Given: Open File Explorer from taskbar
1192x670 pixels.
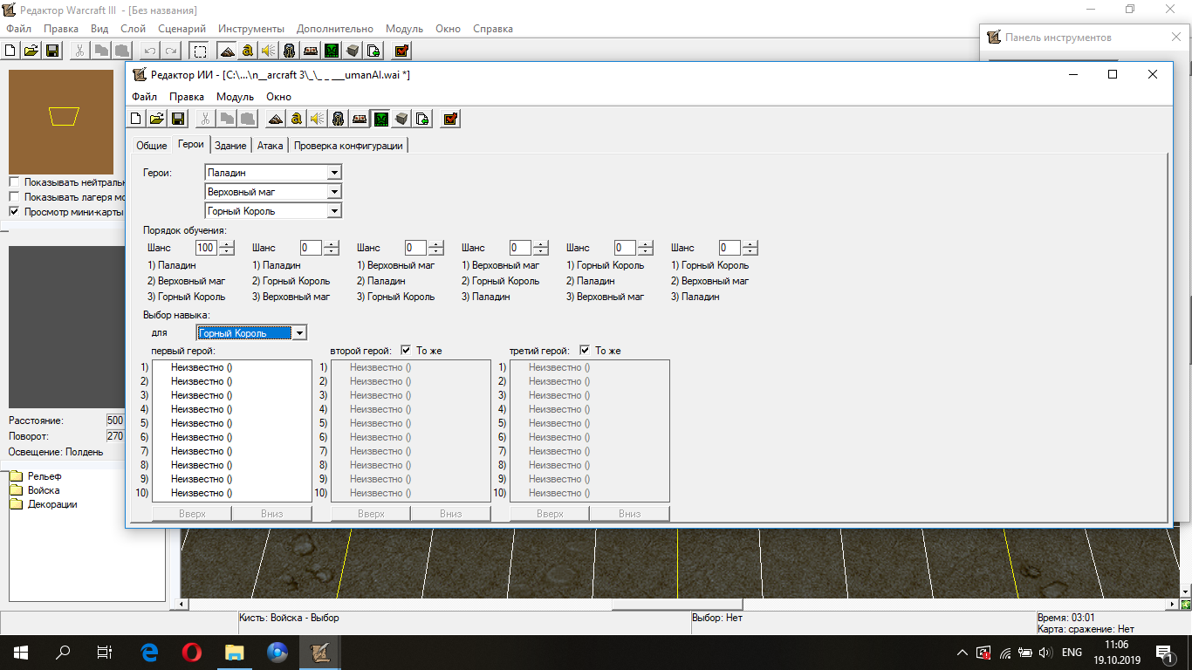Looking at the screenshot, I should (x=235, y=652).
